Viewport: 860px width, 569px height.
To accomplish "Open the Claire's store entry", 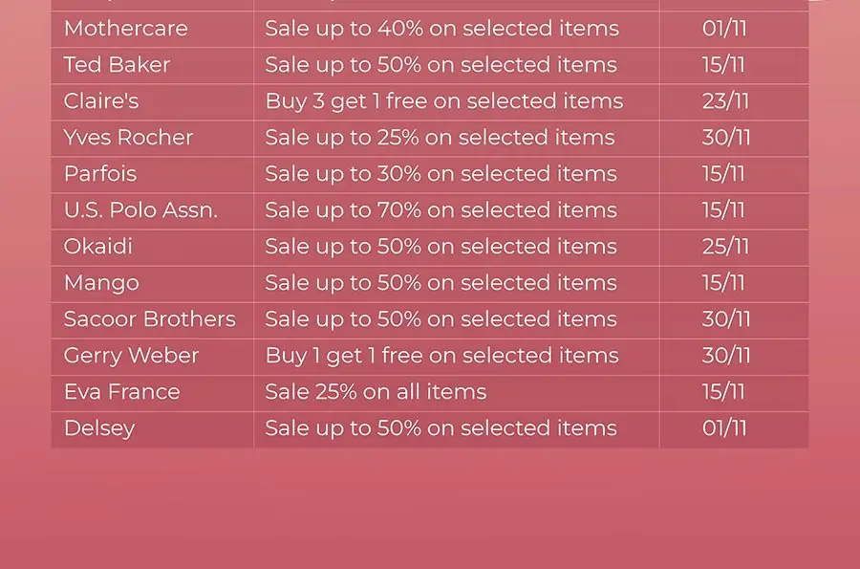I will pos(102,101).
